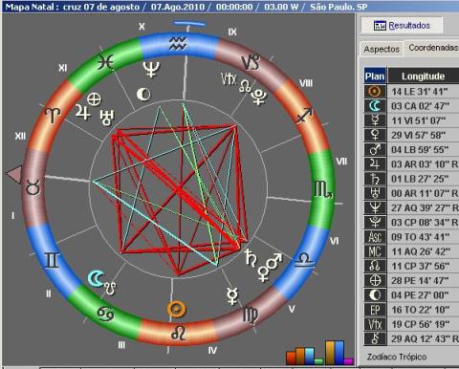Viewport: 459px width, 369px height.
Task: Select the MC row icon in table
Action: point(375,251)
